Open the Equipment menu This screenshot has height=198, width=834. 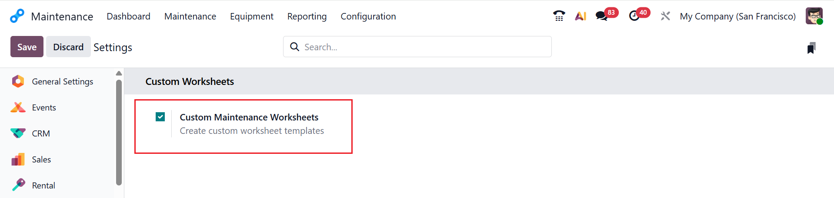pos(251,16)
